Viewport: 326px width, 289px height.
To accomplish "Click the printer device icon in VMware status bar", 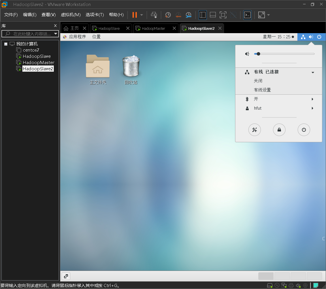I will point(291,286).
